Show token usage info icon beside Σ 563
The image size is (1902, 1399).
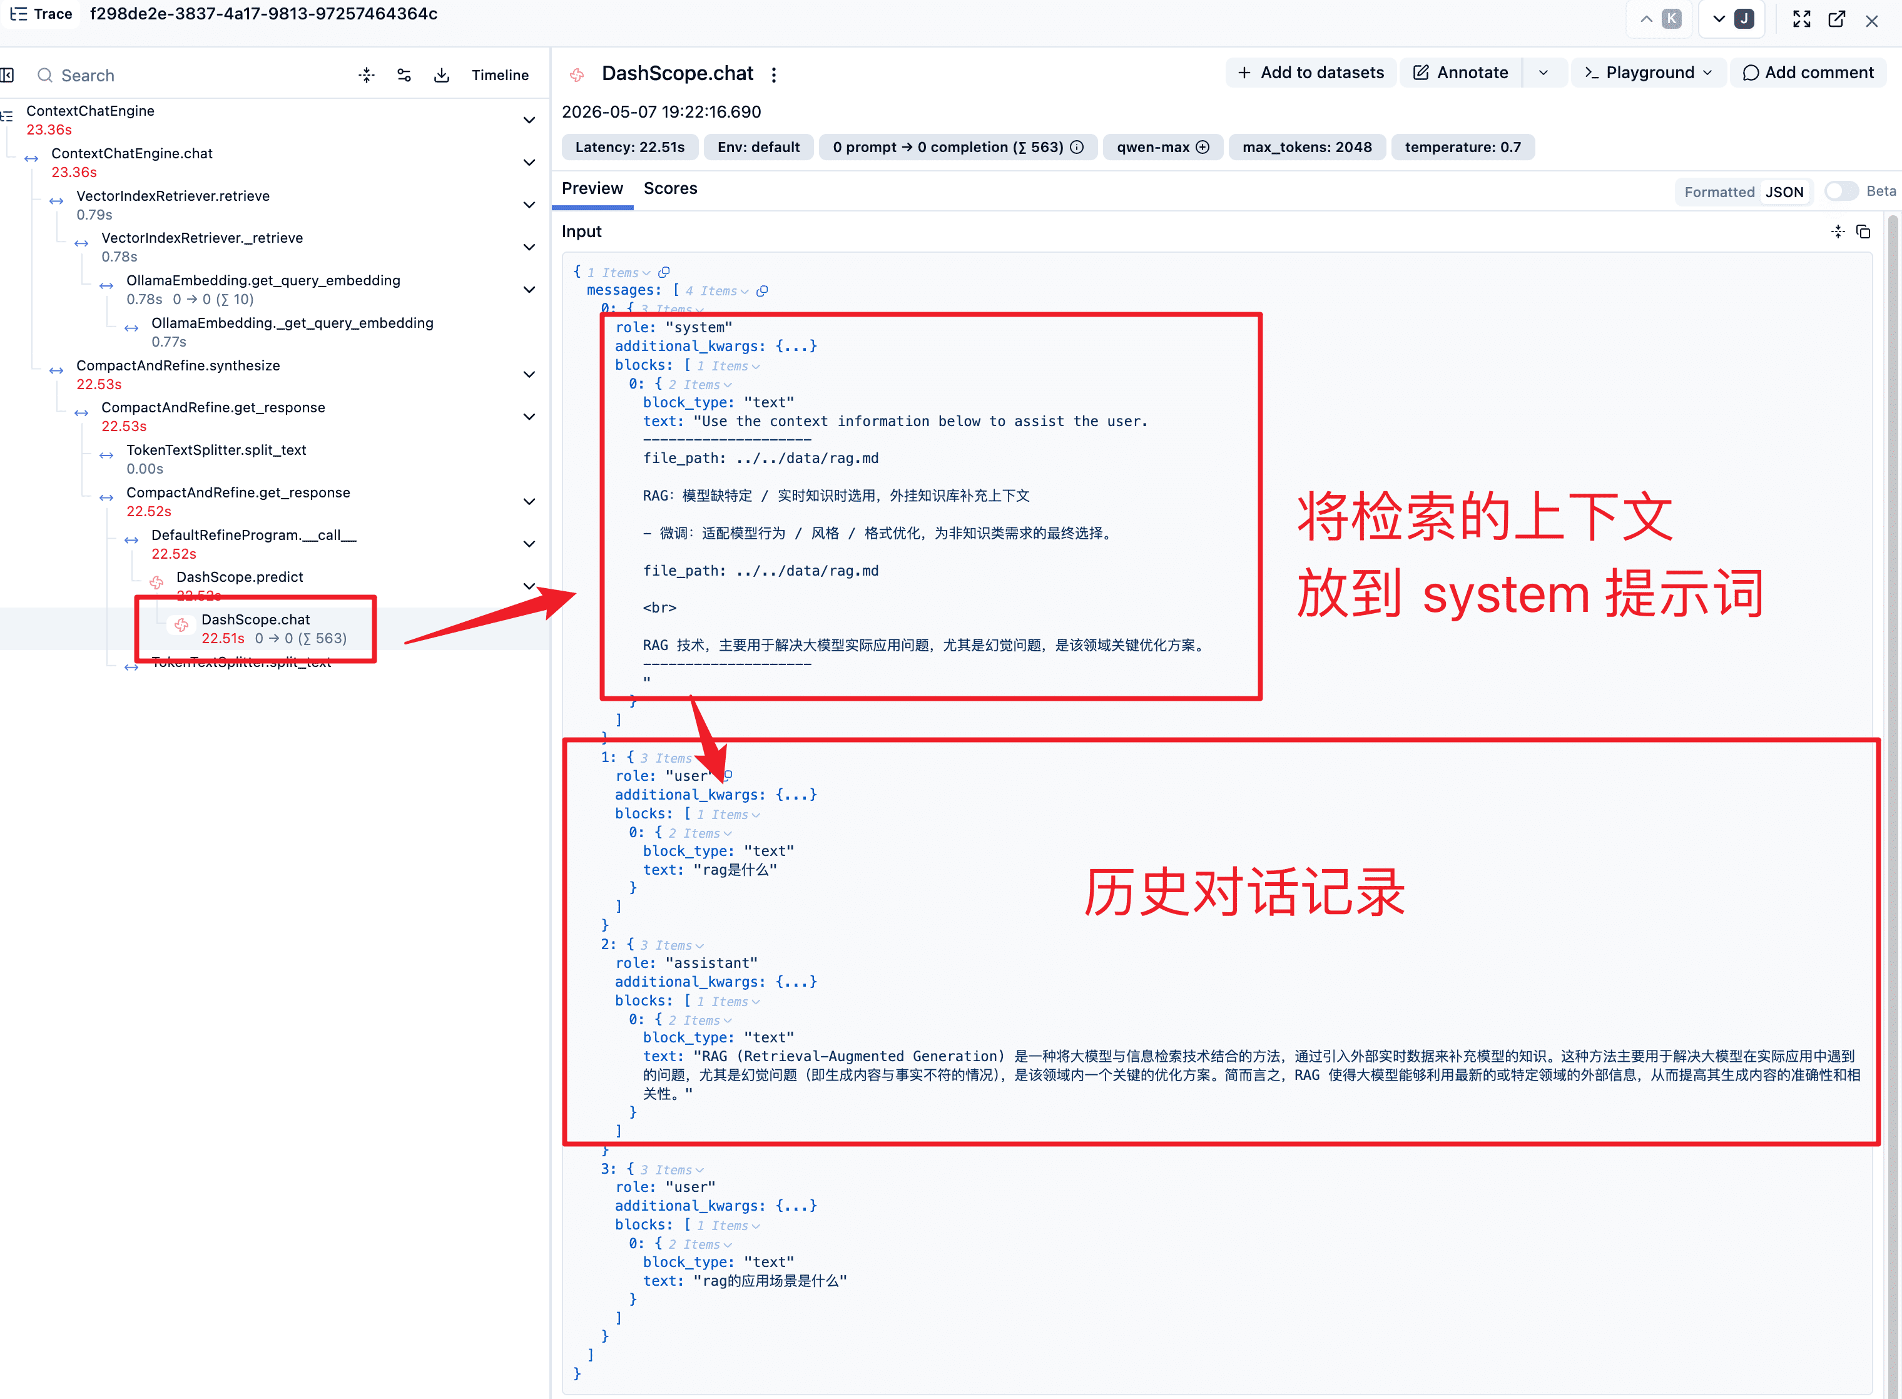coord(1076,148)
